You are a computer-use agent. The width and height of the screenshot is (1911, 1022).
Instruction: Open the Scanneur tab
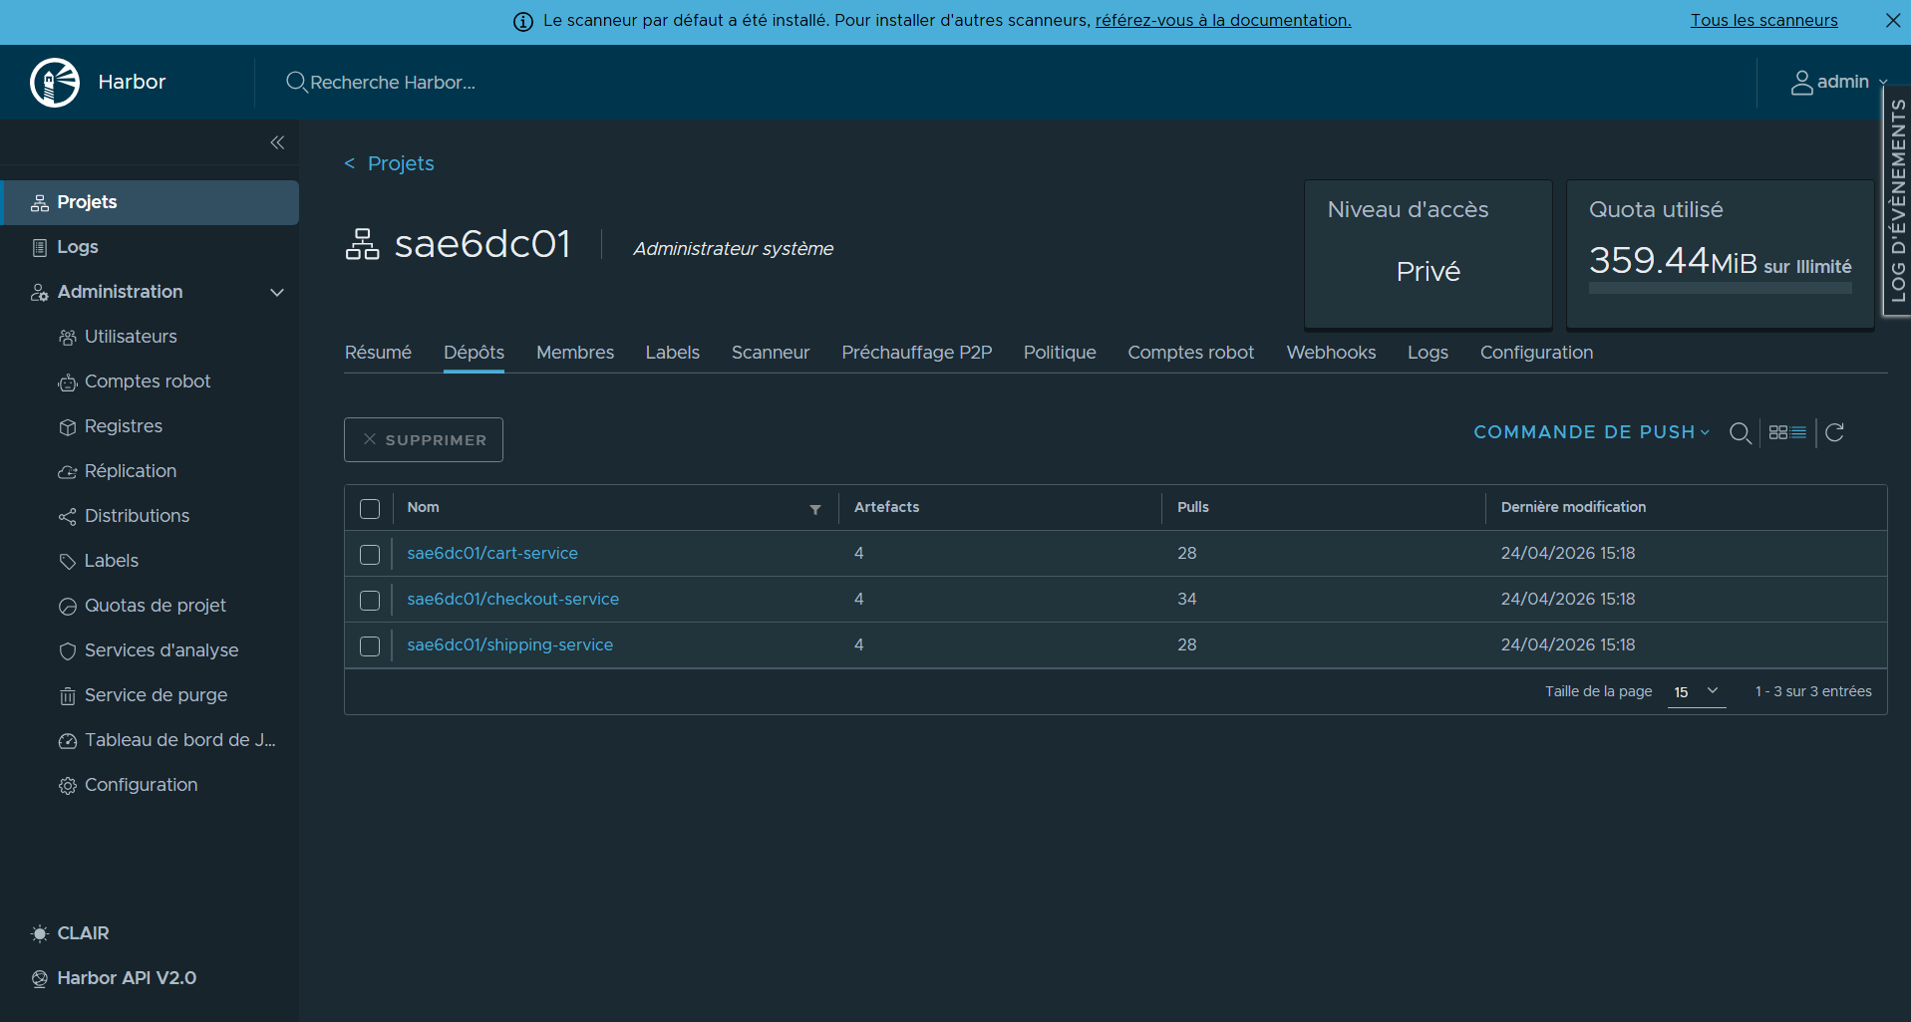[771, 353]
